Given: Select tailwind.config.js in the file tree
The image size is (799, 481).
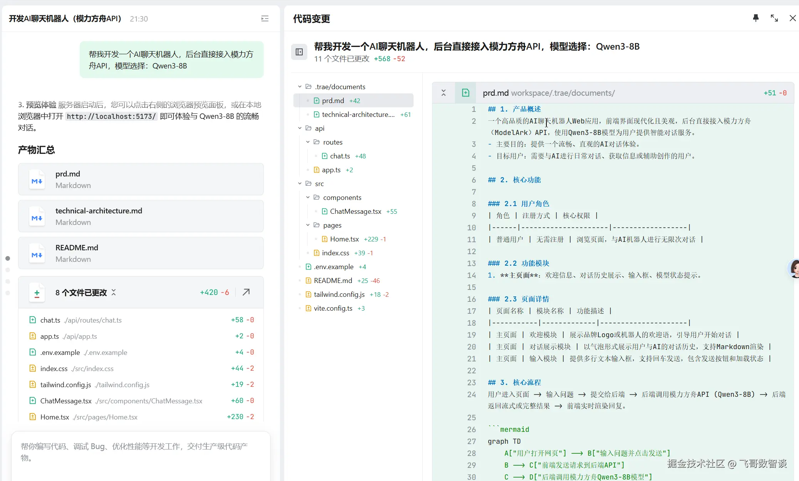Looking at the screenshot, I should [x=339, y=294].
